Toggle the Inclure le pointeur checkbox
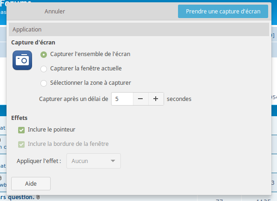Viewport: 277px width, 201px height. pyautogui.click(x=21, y=130)
